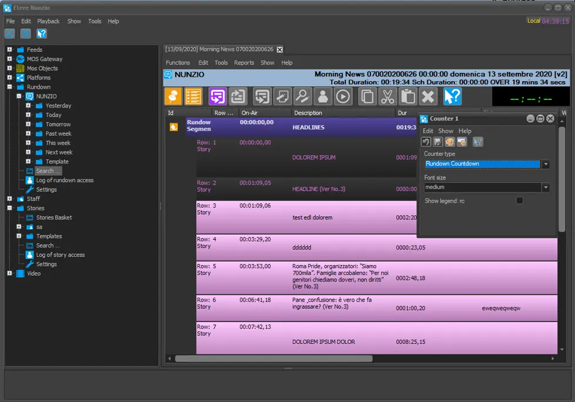Click the play circle icon in rundown toolbar
575x402 pixels.
tap(343, 96)
